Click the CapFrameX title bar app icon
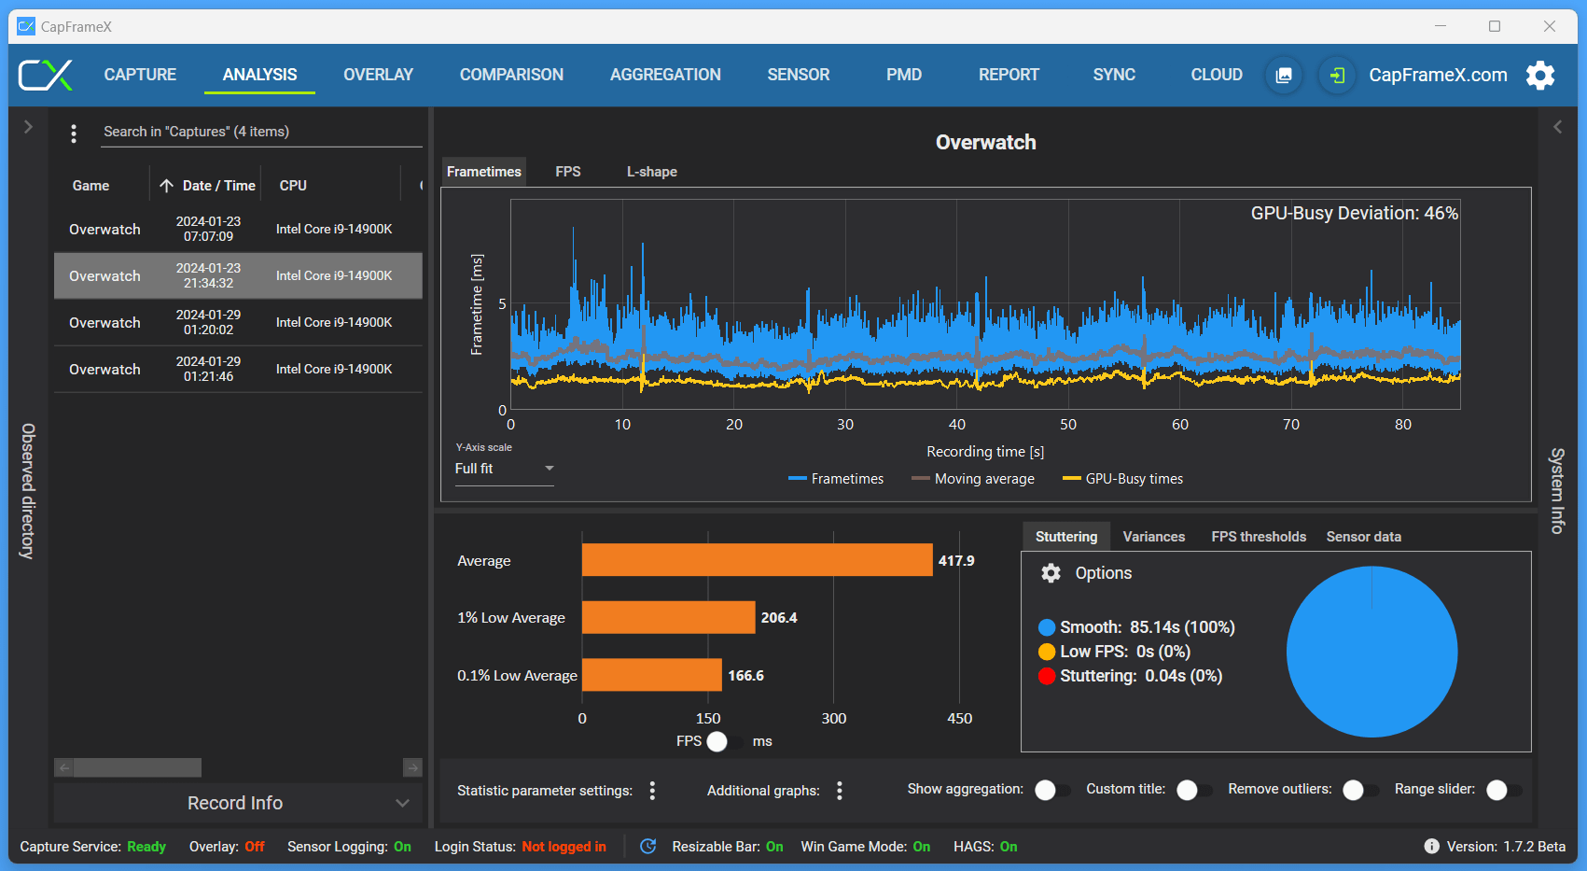This screenshot has height=871, width=1587. click(x=26, y=26)
